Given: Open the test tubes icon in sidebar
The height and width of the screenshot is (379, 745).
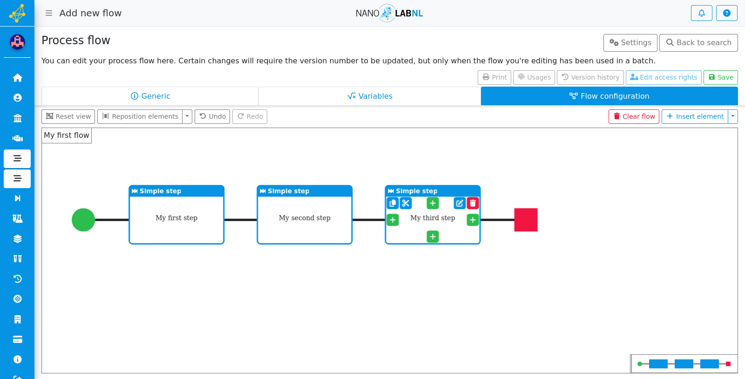Looking at the screenshot, I should (x=17, y=259).
